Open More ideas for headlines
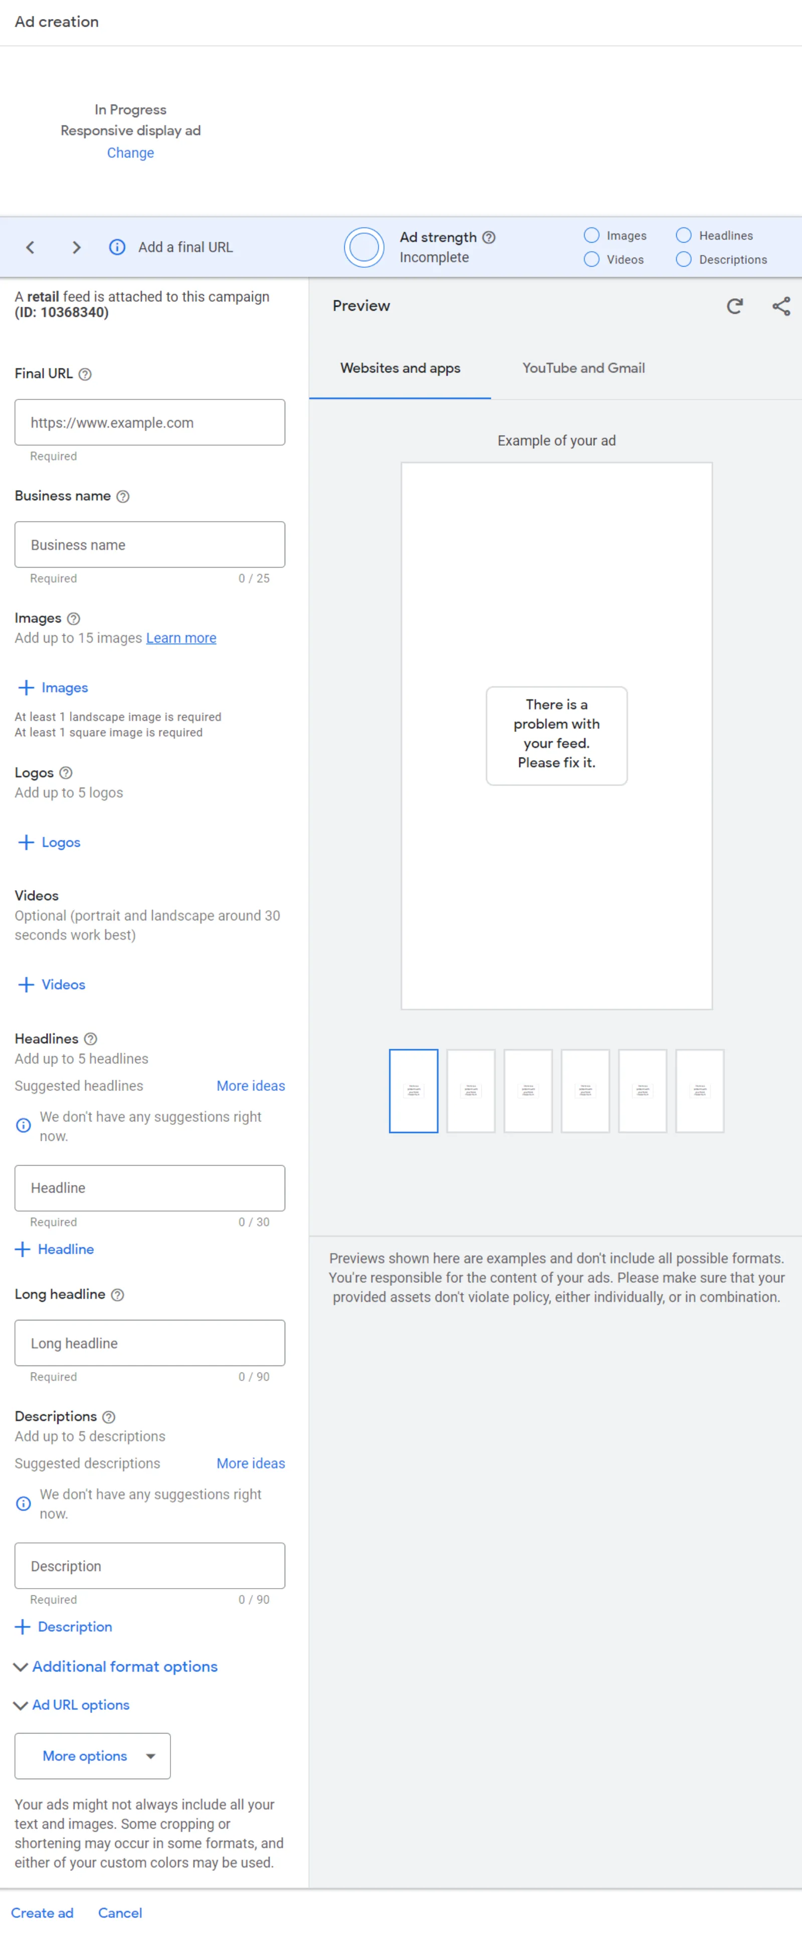 click(x=251, y=1086)
